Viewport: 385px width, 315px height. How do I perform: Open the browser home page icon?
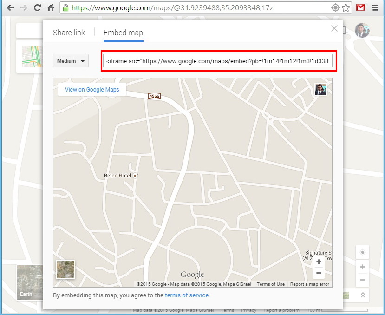tap(51, 7)
